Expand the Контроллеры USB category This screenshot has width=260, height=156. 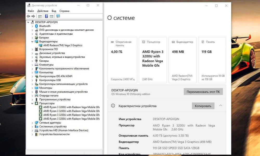click(x=32, y=80)
